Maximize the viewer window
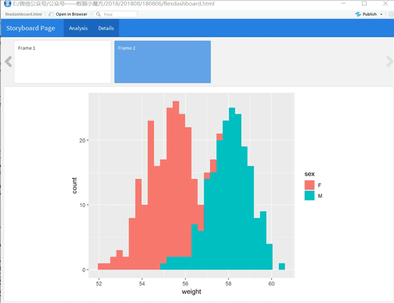This screenshot has width=394, height=303. [x=364, y=4]
